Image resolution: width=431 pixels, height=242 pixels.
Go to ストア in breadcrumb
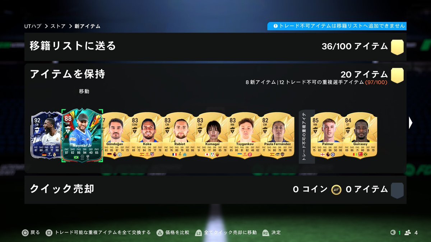click(58, 26)
